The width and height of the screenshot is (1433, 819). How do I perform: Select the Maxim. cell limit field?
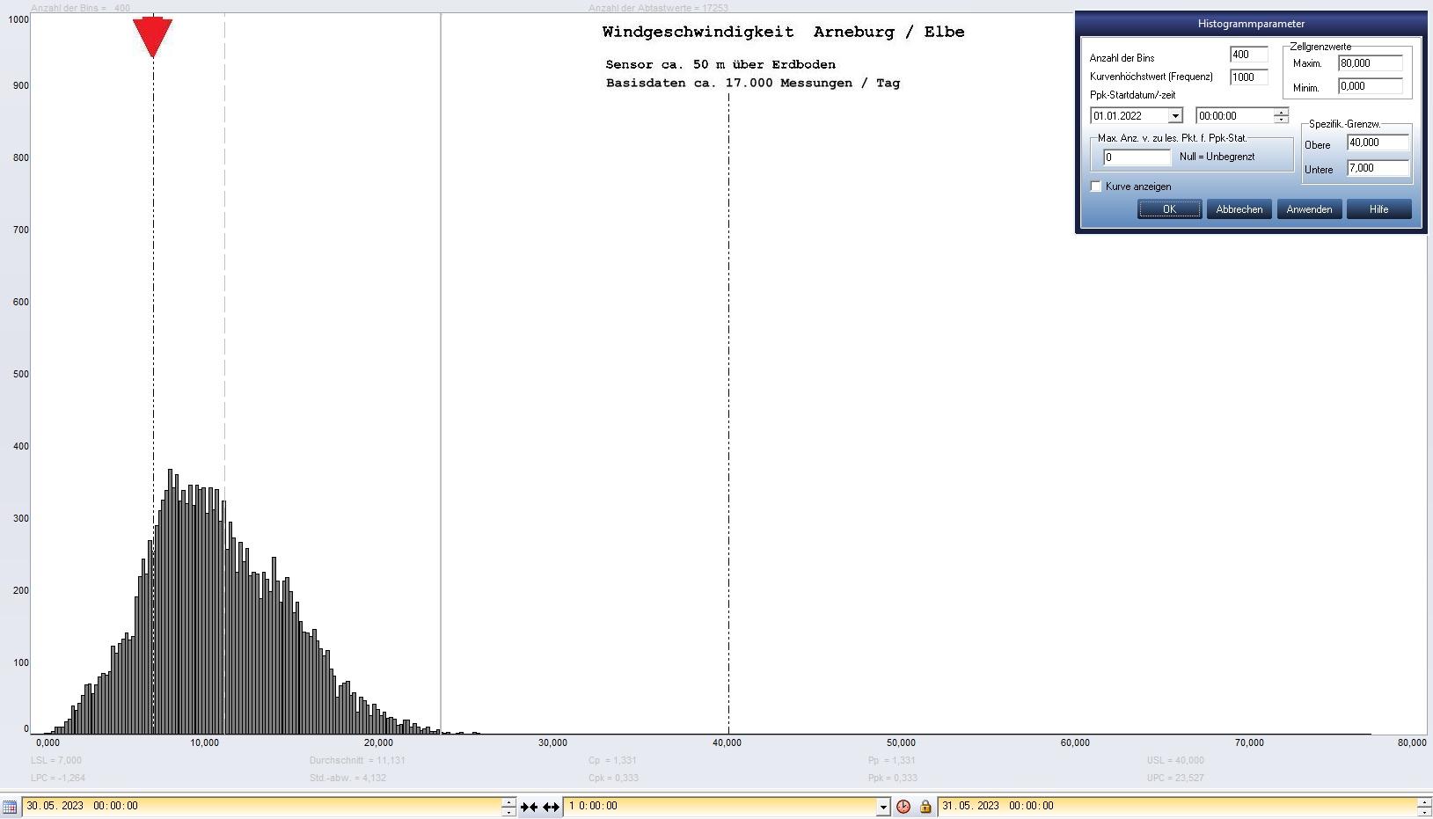(x=1369, y=63)
